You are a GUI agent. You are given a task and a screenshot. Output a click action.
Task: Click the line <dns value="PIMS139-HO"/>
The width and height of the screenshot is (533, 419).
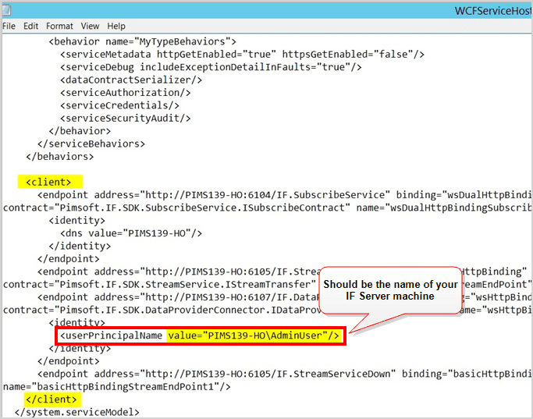pos(131,233)
